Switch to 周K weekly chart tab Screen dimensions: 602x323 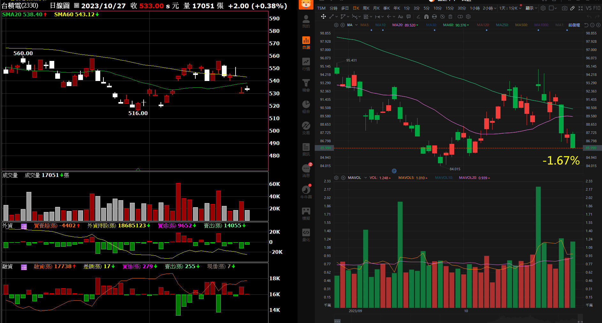click(366, 8)
